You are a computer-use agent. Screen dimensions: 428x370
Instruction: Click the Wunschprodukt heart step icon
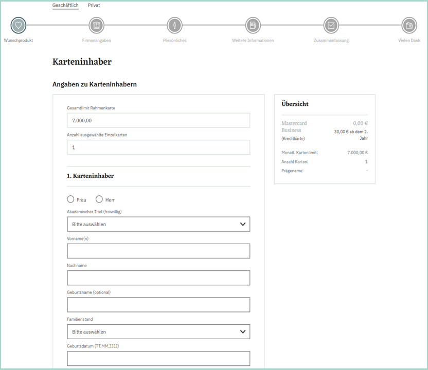point(18,25)
